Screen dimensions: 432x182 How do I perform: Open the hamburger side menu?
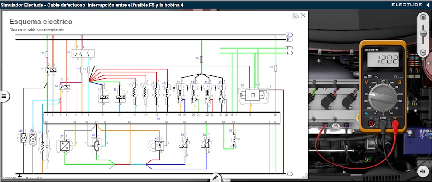pyautogui.click(x=4, y=96)
